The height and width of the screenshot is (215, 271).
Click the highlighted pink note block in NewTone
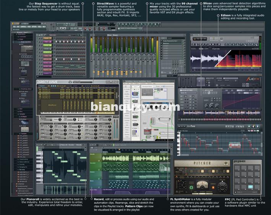click(x=235, y=145)
